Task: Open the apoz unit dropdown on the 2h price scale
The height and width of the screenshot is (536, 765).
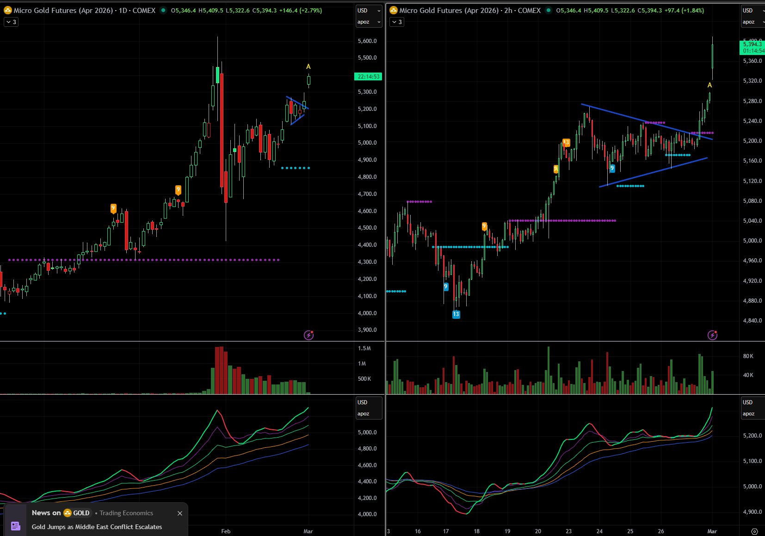Action: tap(753, 22)
